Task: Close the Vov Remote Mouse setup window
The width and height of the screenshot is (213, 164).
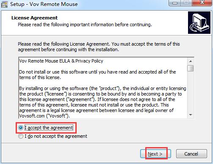Action: (x=202, y=3)
